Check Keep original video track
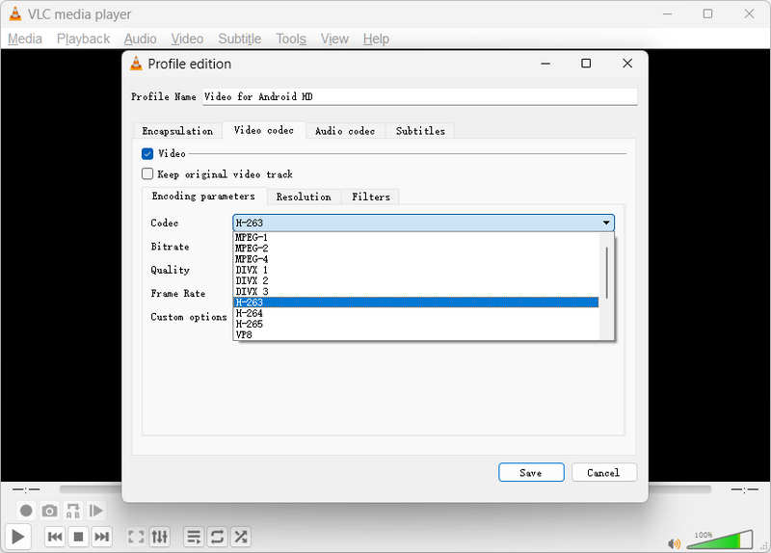Viewport: 771px width, 553px height. [x=147, y=173]
